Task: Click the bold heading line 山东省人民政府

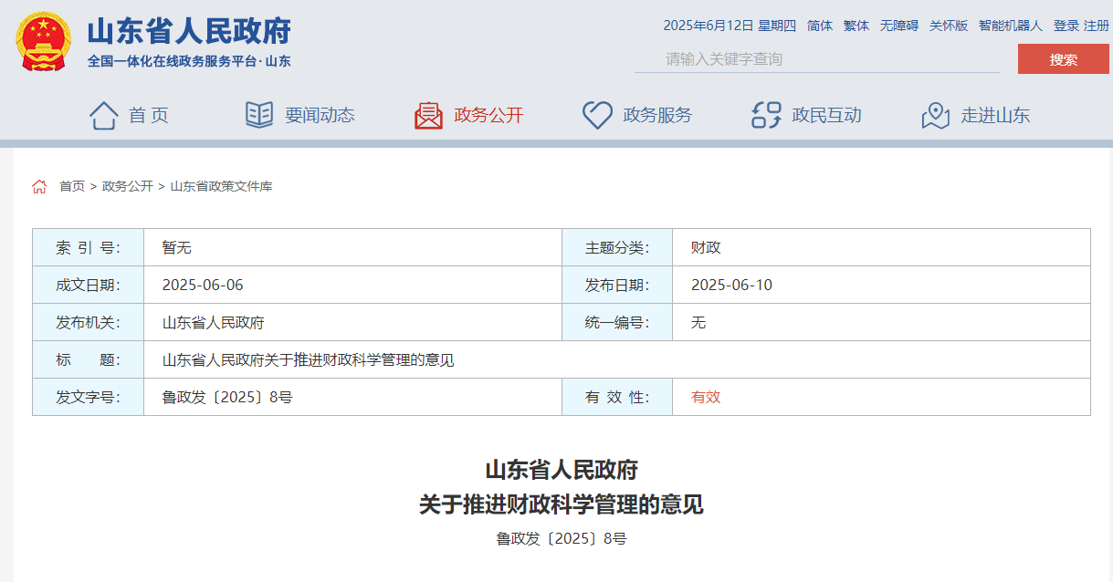Action: pos(562,470)
